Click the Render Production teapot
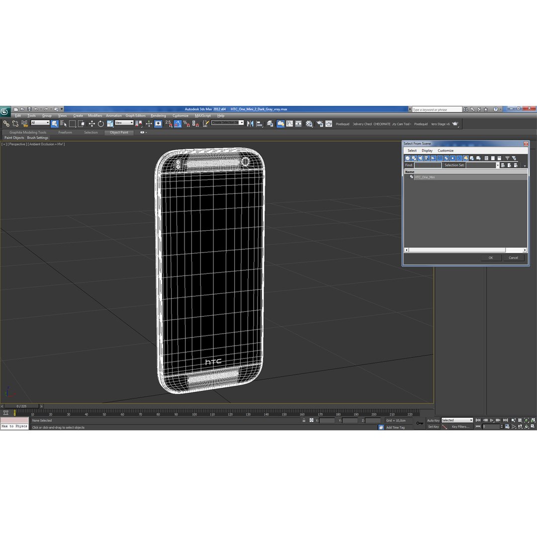537x537 pixels. pyautogui.click(x=455, y=124)
